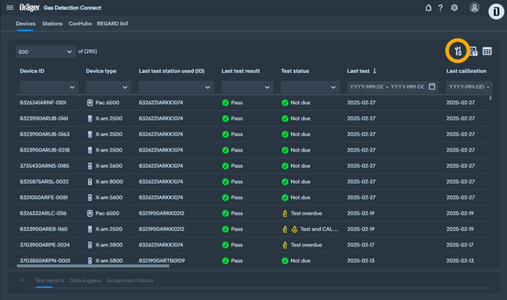Open the help question mark
This screenshot has width=507, height=300.
[x=441, y=8]
